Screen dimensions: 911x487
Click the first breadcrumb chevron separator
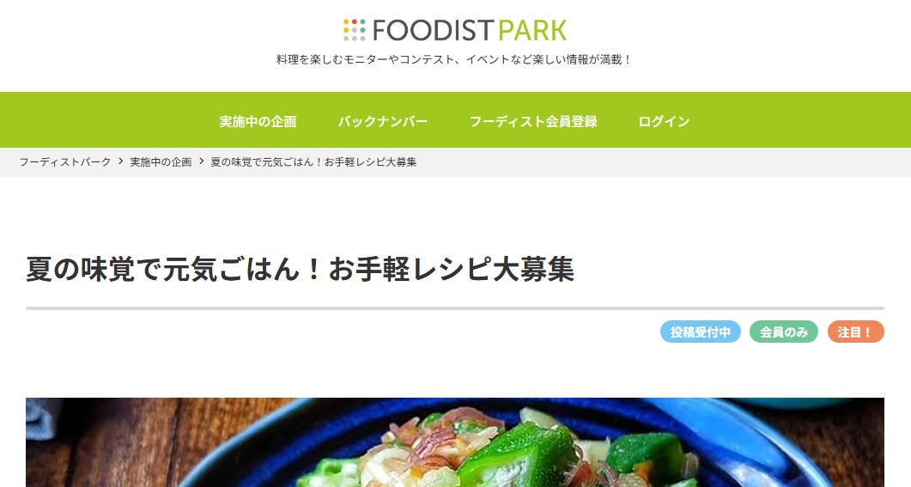coord(121,161)
